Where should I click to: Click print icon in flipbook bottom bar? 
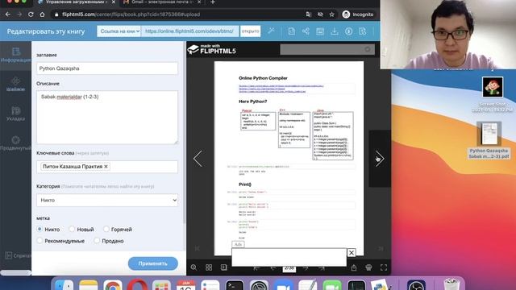click(368, 267)
